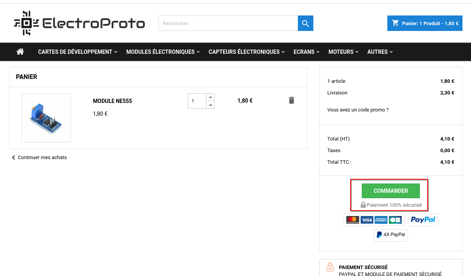The height and width of the screenshot is (276, 471).
Task: Click the 1 article label
Action: [336, 81]
